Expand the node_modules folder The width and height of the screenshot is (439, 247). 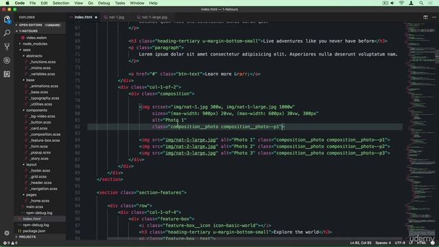35,44
